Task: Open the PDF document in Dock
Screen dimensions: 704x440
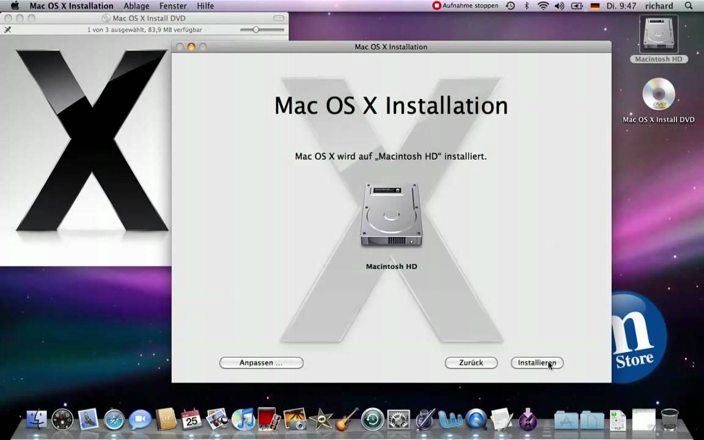Action: click(x=618, y=420)
